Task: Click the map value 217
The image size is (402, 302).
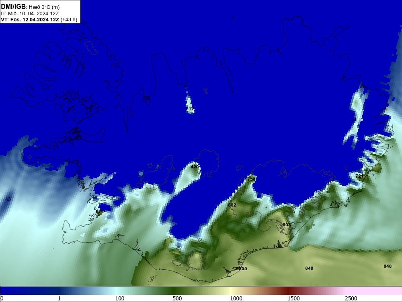Action: tap(190, 109)
